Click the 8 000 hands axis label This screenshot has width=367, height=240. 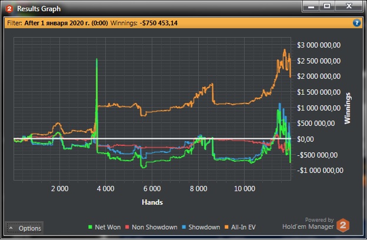(x=198, y=189)
